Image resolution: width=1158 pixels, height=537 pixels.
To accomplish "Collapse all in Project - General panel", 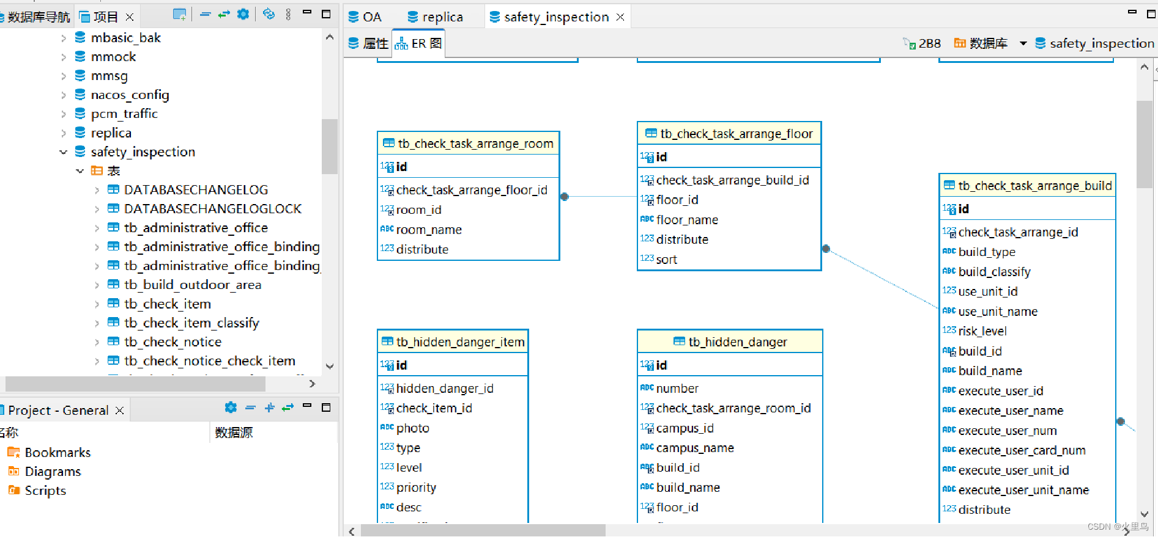I will 250,407.
